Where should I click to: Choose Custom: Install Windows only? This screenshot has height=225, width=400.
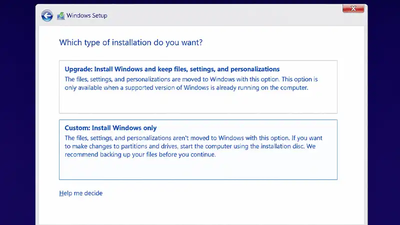tap(198, 149)
